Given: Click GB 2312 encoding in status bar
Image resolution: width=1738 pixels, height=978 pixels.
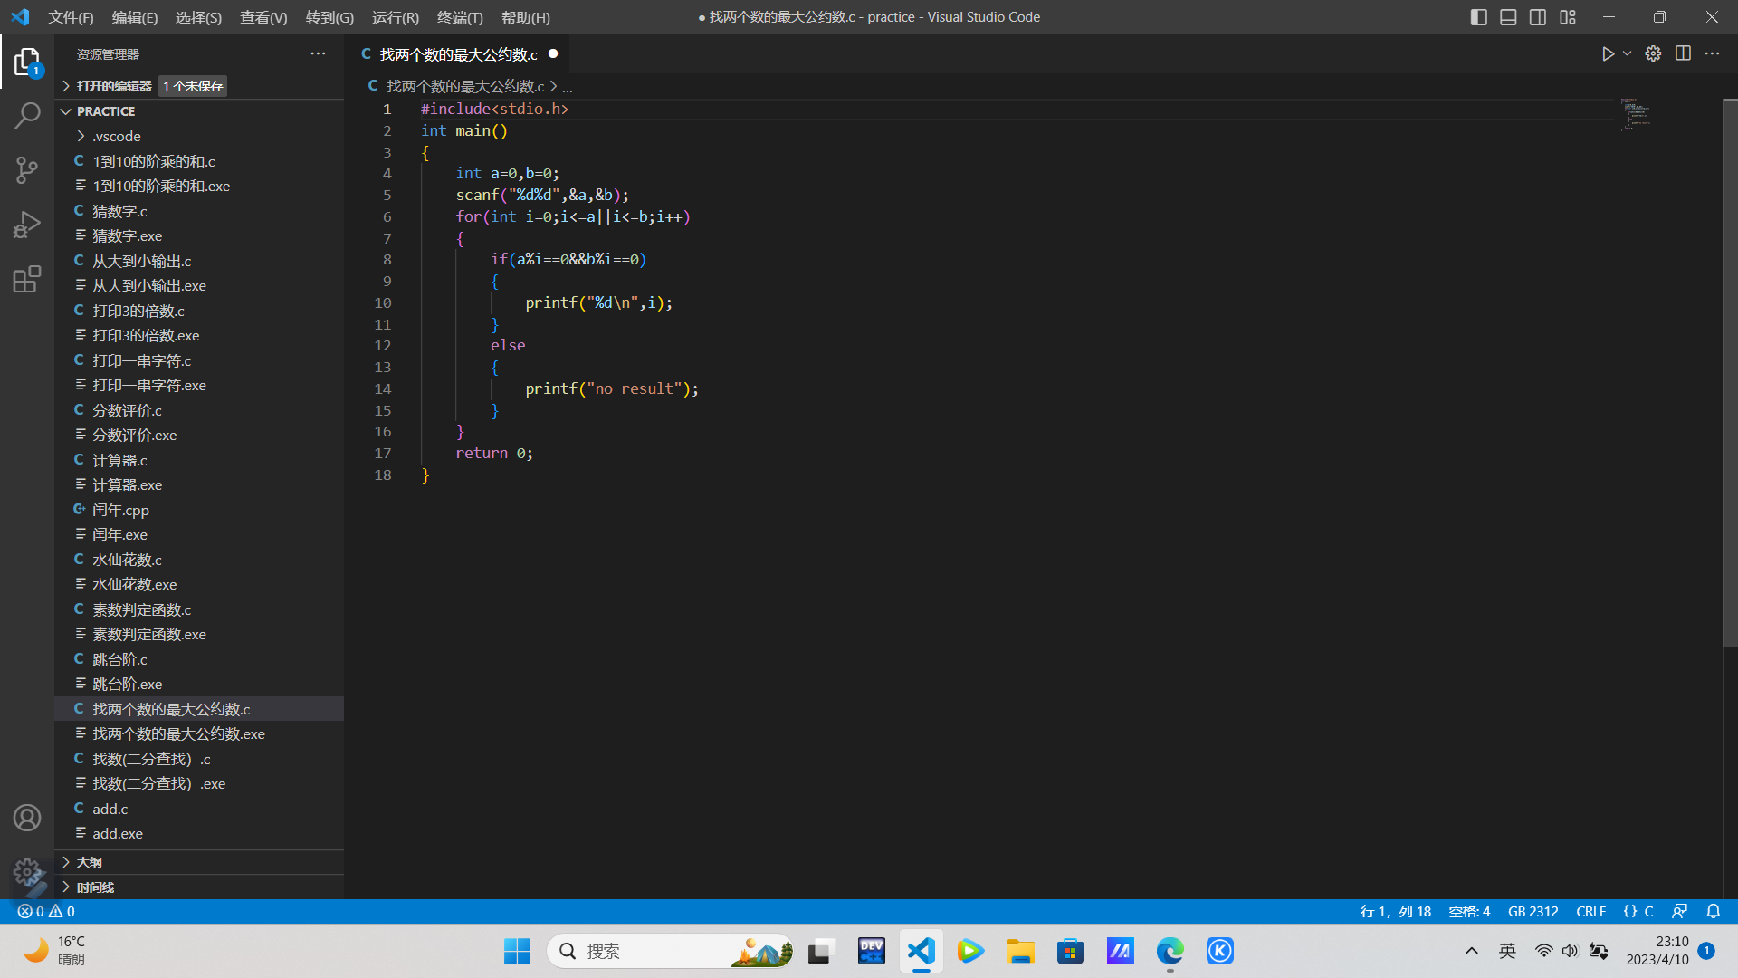Looking at the screenshot, I should [1533, 911].
